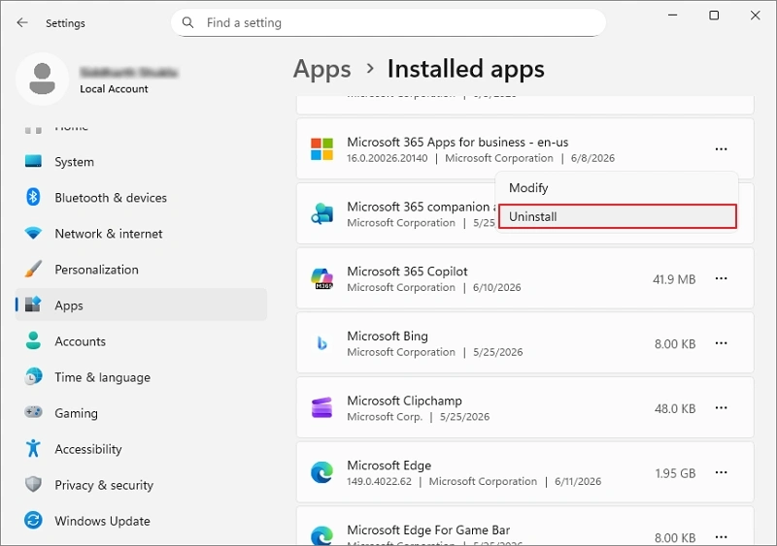
Task: Click the Apps sidebar icon
Action: click(33, 304)
